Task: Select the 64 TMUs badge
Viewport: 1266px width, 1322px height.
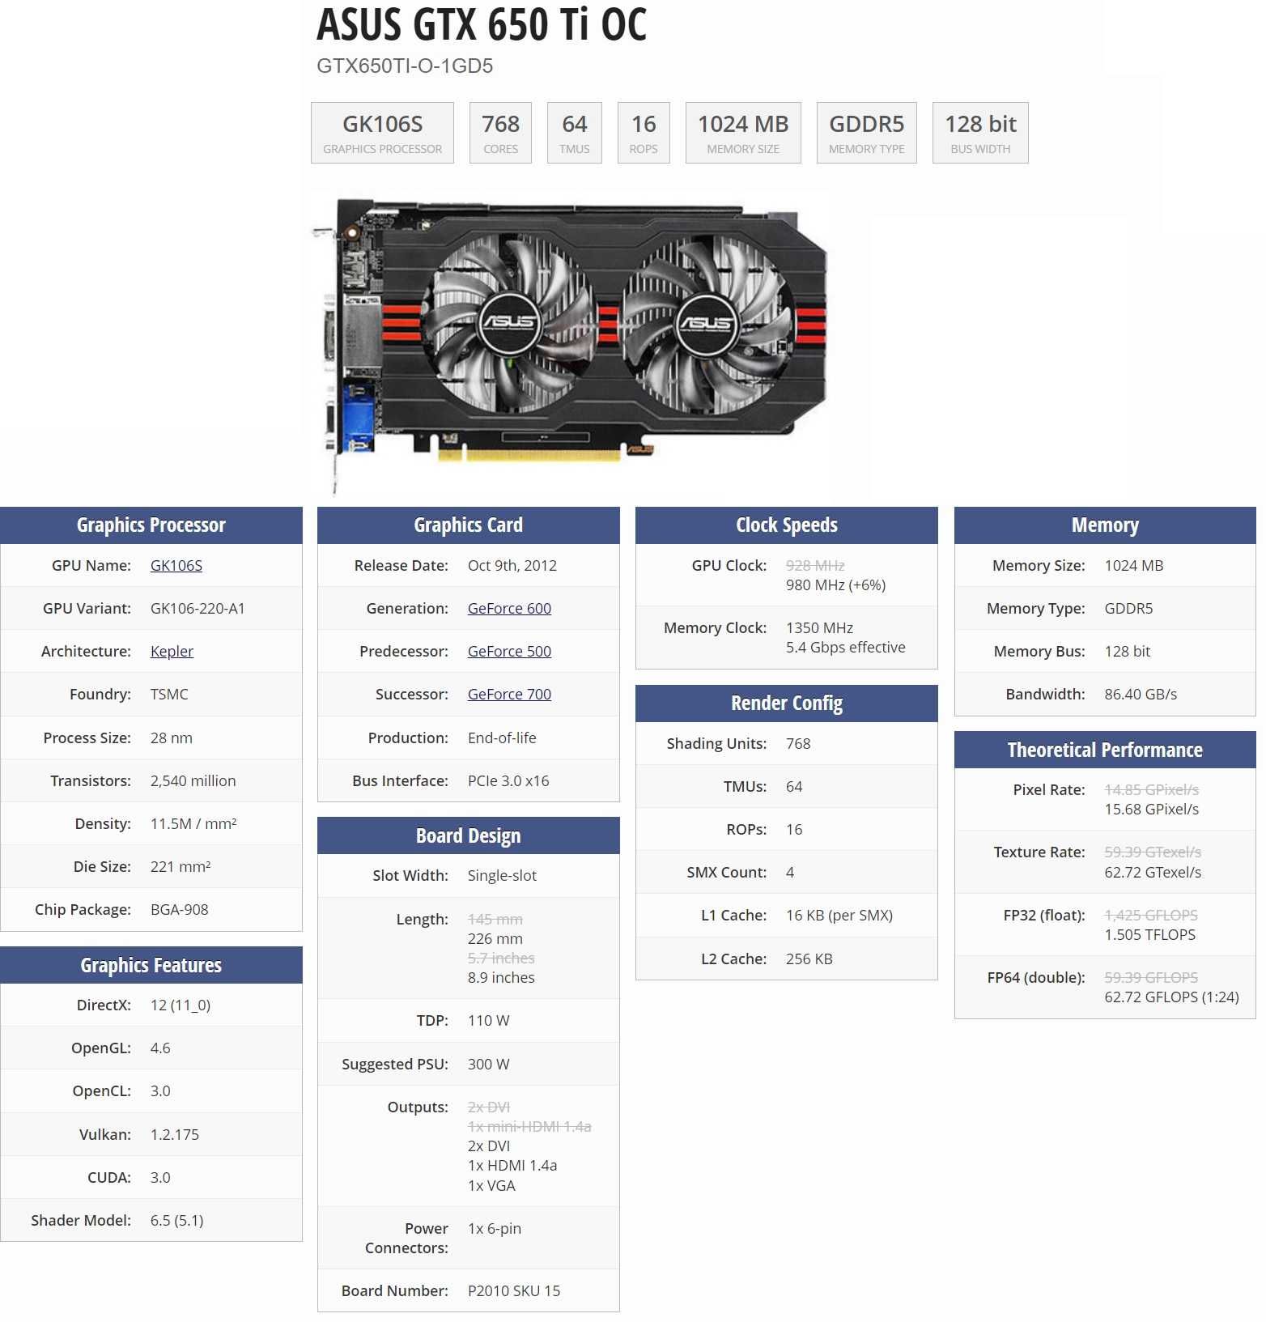Action: 574,133
